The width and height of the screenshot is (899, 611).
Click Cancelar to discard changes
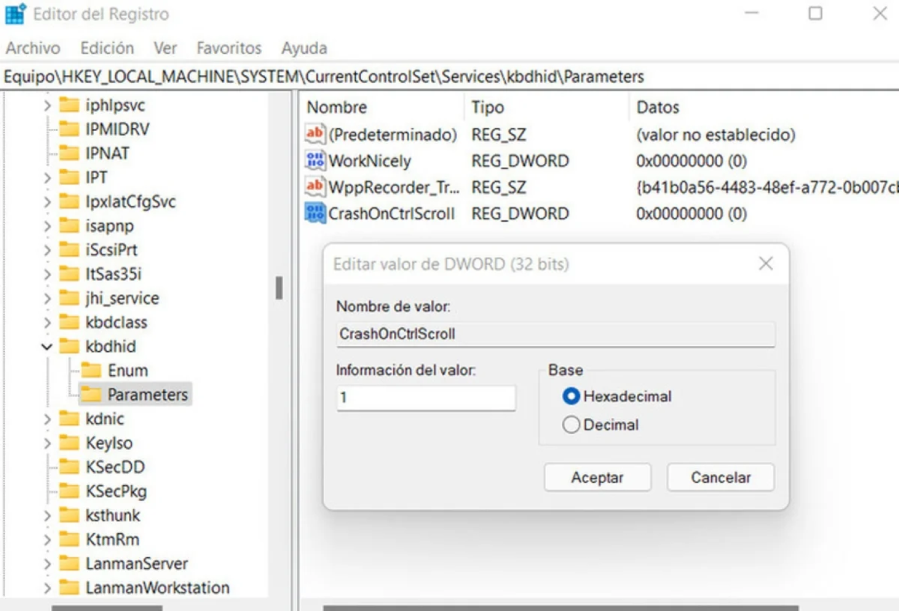pyautogui.click(x=720, y=478)
